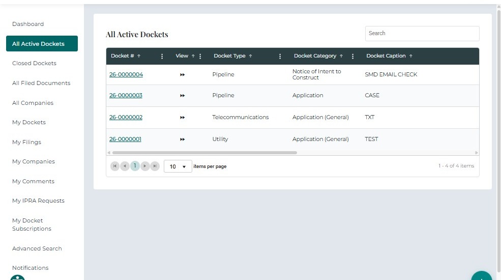Open the Docket # column menu
501x280 pixels.
tap(162, 57)
